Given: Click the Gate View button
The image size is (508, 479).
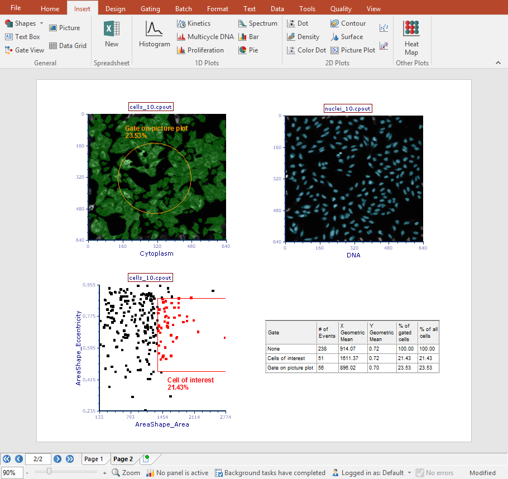Looking at the screenshot, I should pyautogui.click(x=25, y=50).
